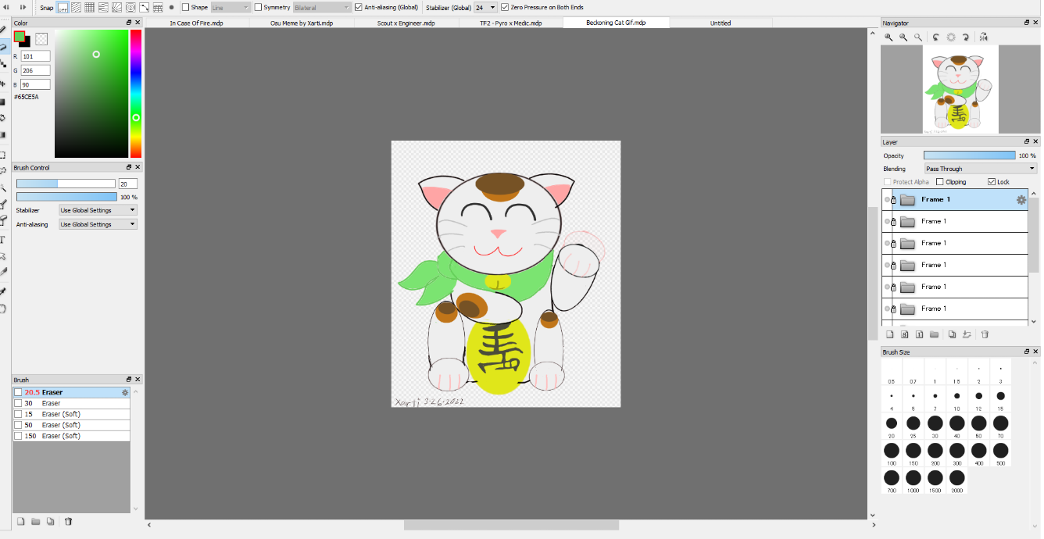Viewport: 1044px width, 539px height.
Task: Undock the Color panel
Action: click(129, 23)
